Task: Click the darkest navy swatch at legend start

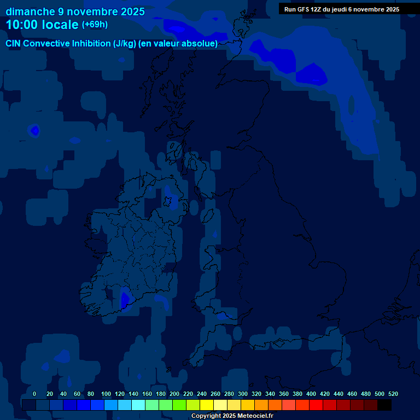Action: (29, 405)
